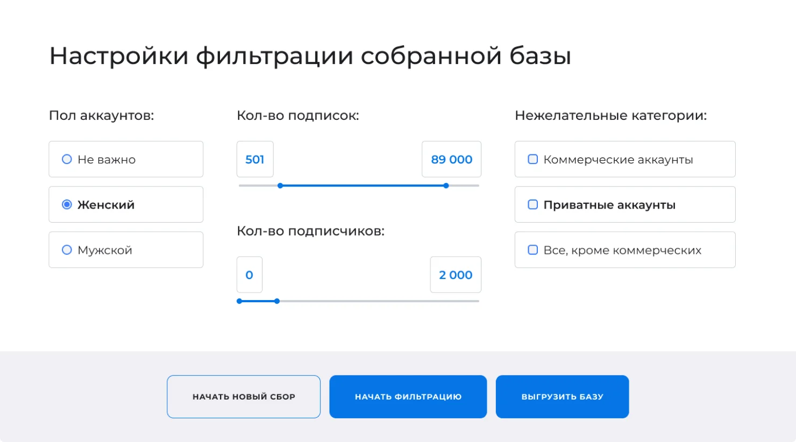
Task: Enable the "Приватные аккаунты" checkbox
Action: 532,204
